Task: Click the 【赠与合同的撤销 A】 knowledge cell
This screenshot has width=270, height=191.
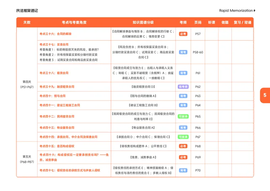Action: (x=143, y=96)
